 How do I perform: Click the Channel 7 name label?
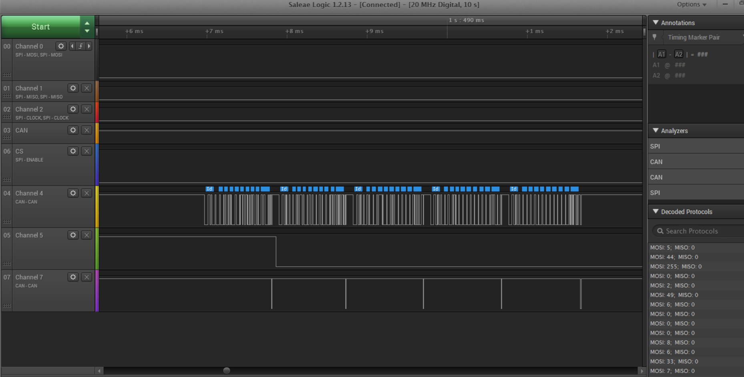(x=29, y=277)
